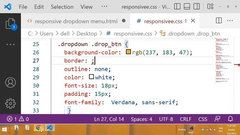This screenshot has width=240, height=135.
Task: Open editor More Actions ellipsis
Action: tap(230, 21)
